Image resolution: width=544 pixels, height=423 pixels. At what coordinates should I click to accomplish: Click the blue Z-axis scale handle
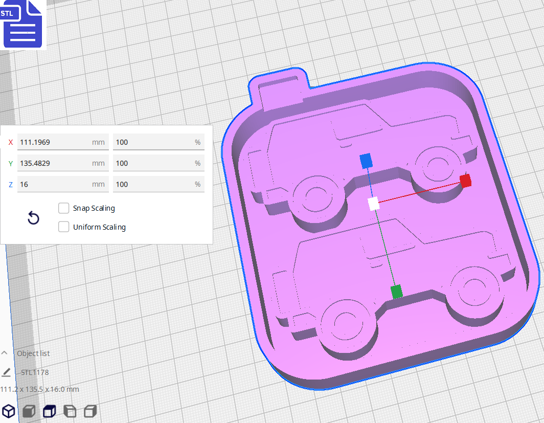365,161
